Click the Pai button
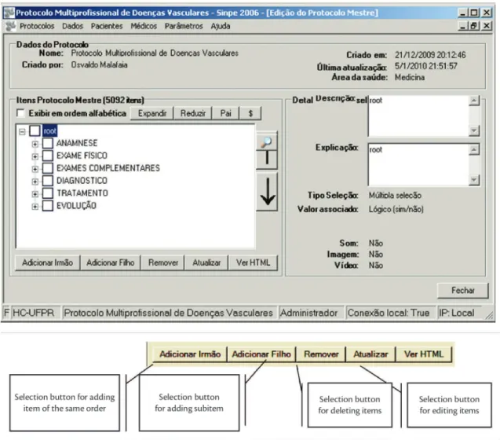This screenshot has height=440, width=500. [225, 113]
